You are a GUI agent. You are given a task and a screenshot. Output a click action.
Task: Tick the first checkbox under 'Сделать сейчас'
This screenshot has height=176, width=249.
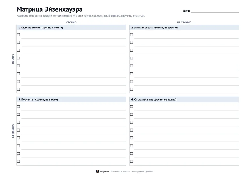tap(19, 35)
